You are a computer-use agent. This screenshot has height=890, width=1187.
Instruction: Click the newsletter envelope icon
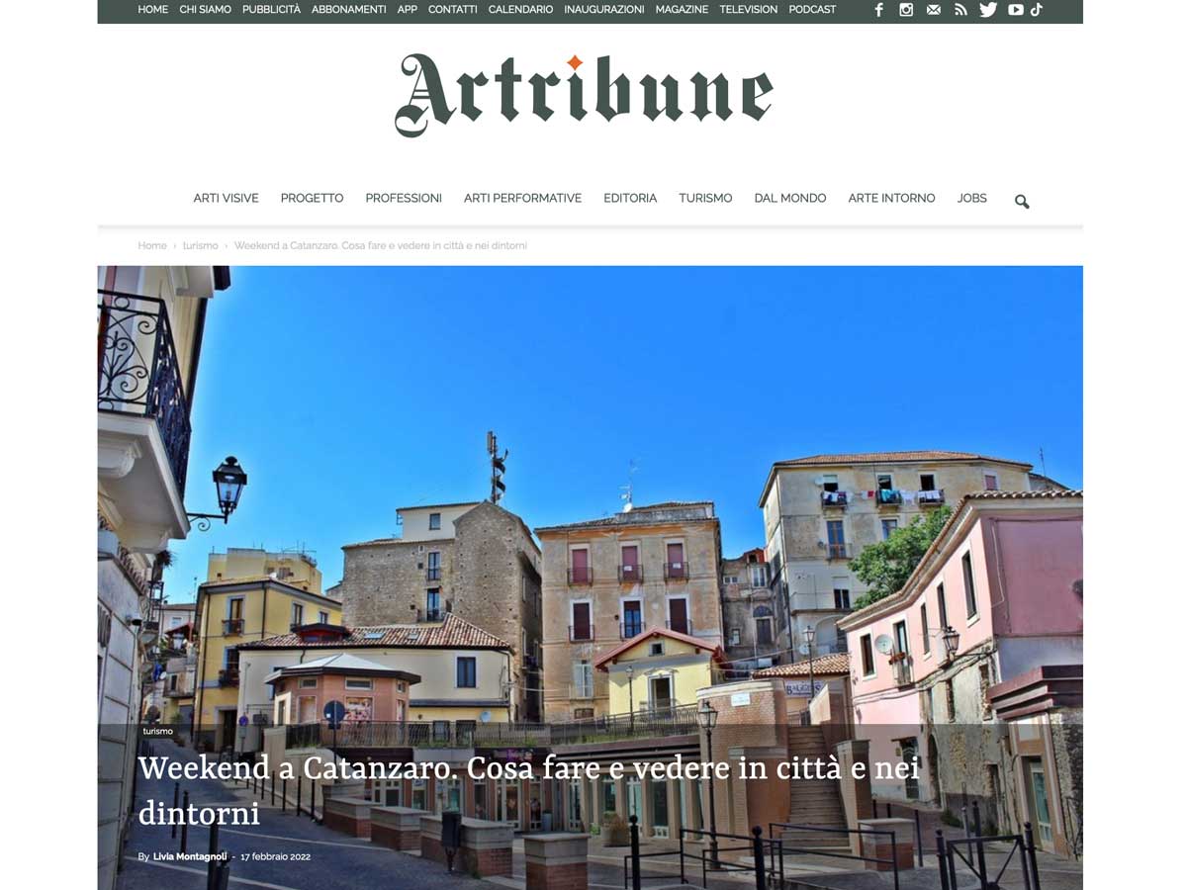pyautogui.click(x=933, y=10)
